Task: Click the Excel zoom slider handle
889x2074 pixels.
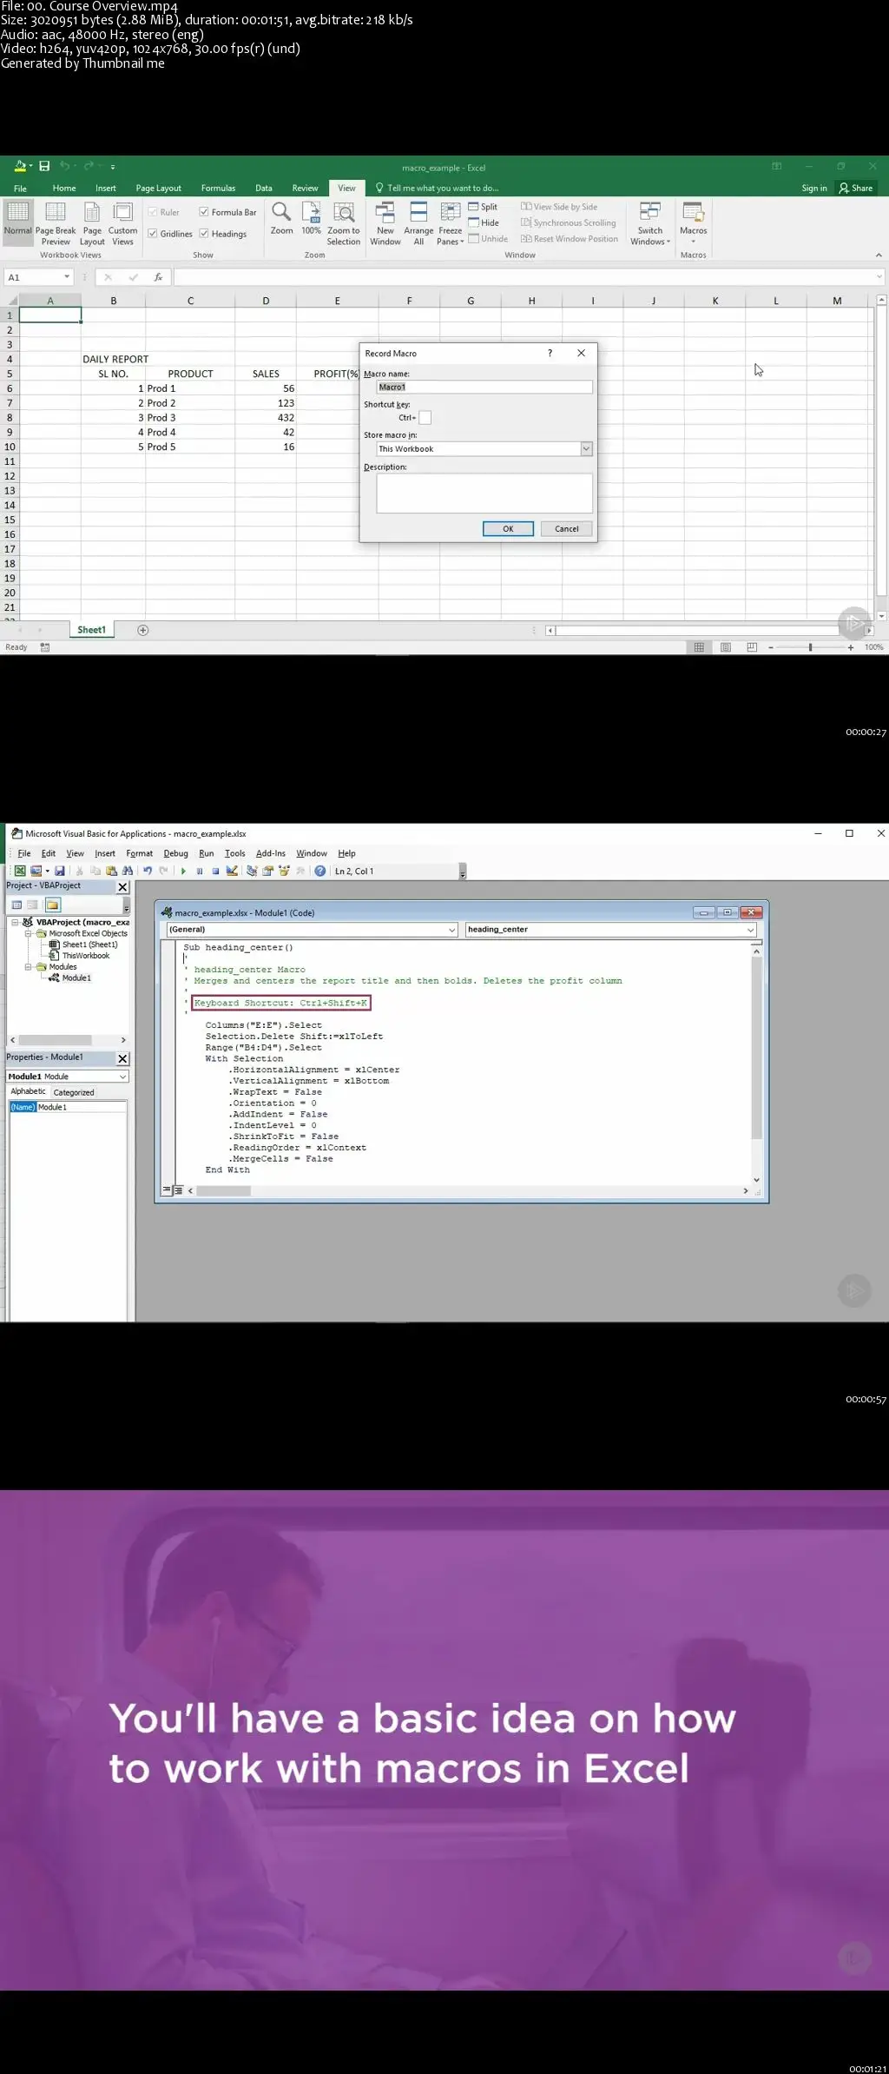Action: coord(810,647)
